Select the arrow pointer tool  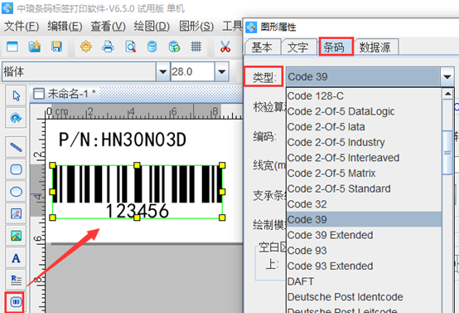pyautogui.click(x=16, y=95)
